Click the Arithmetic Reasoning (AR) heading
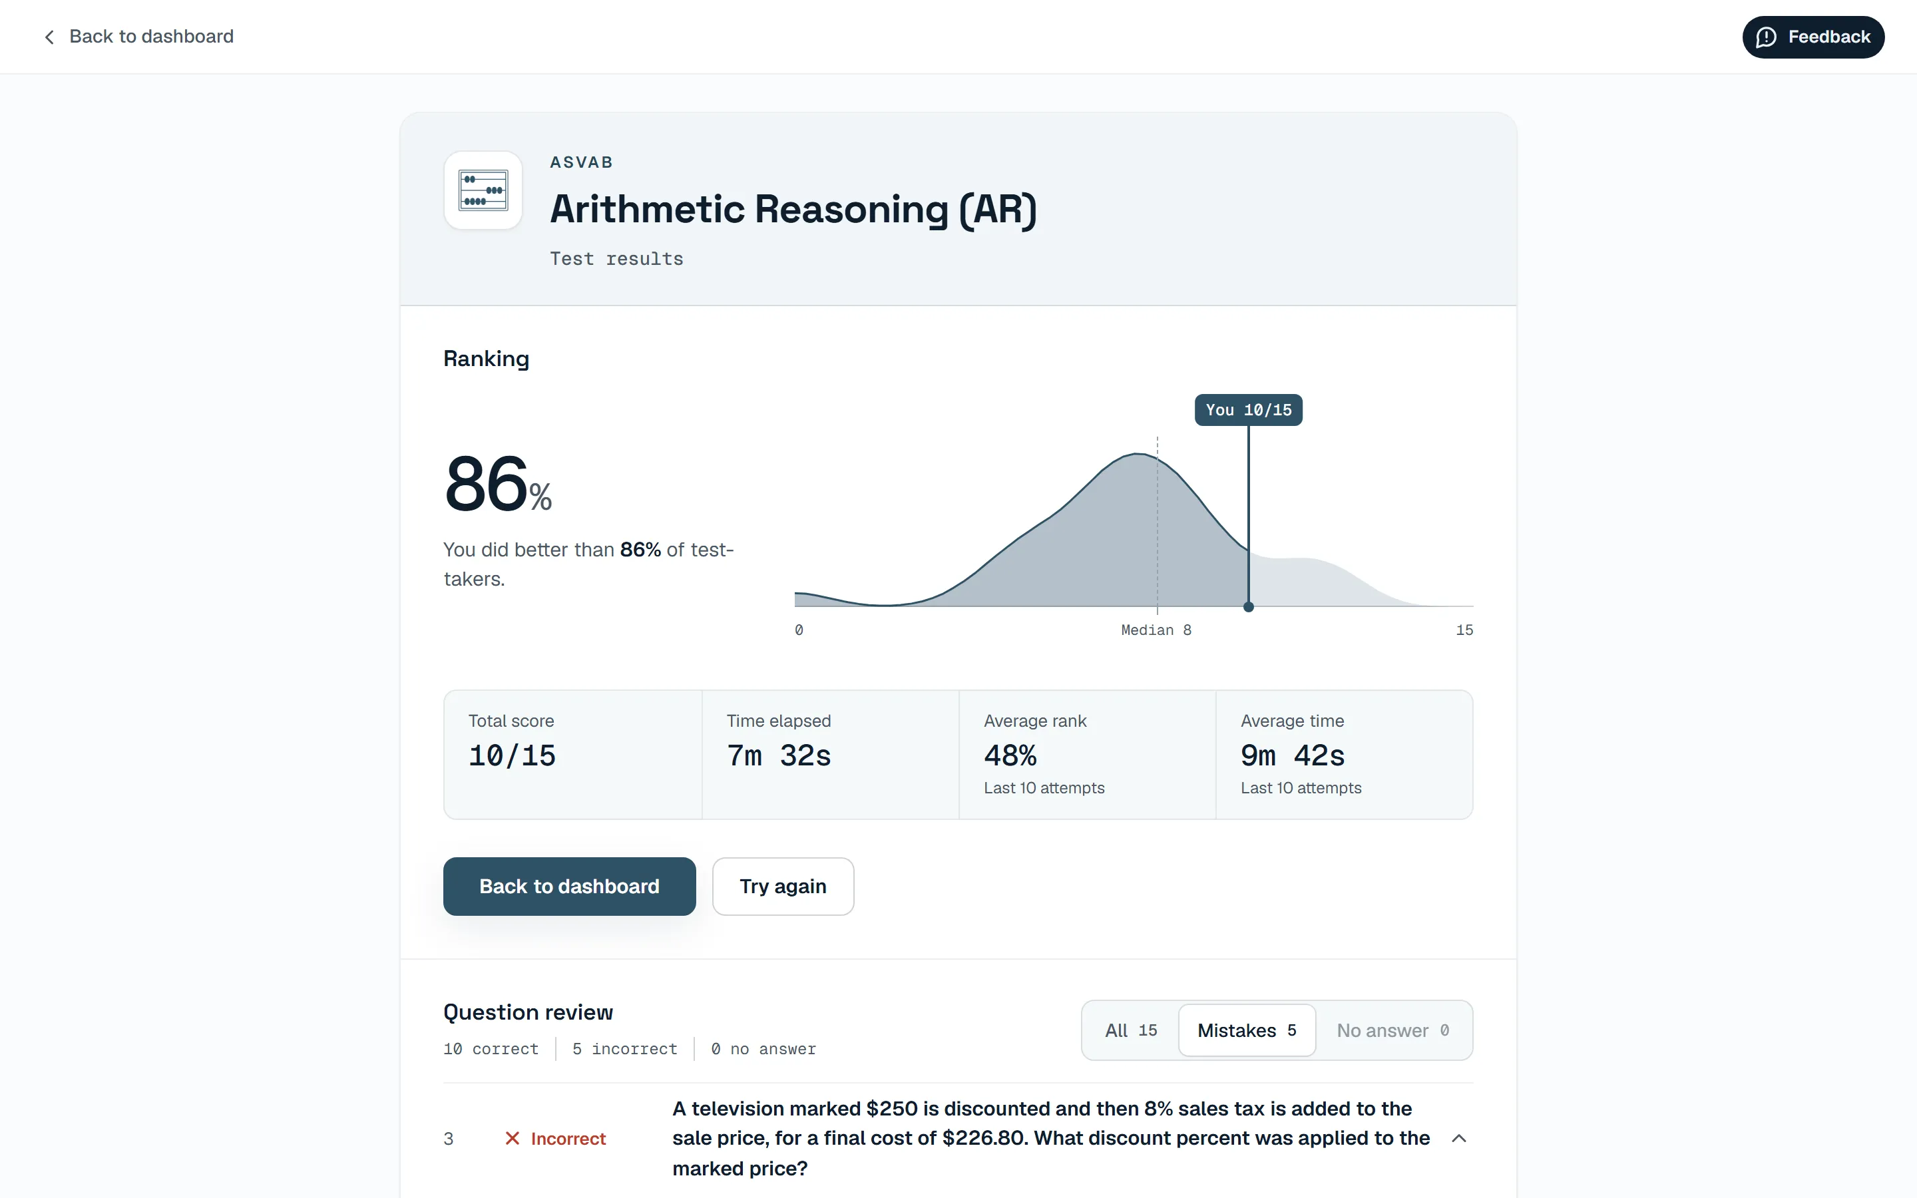 pyautogui.click(x=793, y=210)
